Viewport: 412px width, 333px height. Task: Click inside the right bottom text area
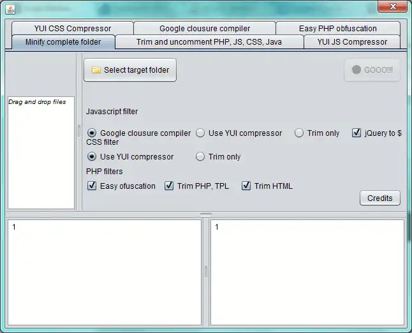(307, 272)
